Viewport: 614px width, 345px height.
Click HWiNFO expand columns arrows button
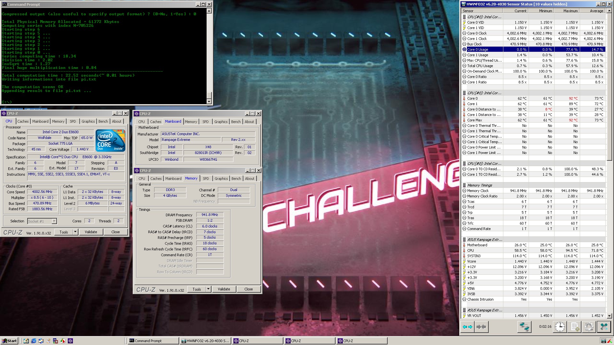[468, 327]
